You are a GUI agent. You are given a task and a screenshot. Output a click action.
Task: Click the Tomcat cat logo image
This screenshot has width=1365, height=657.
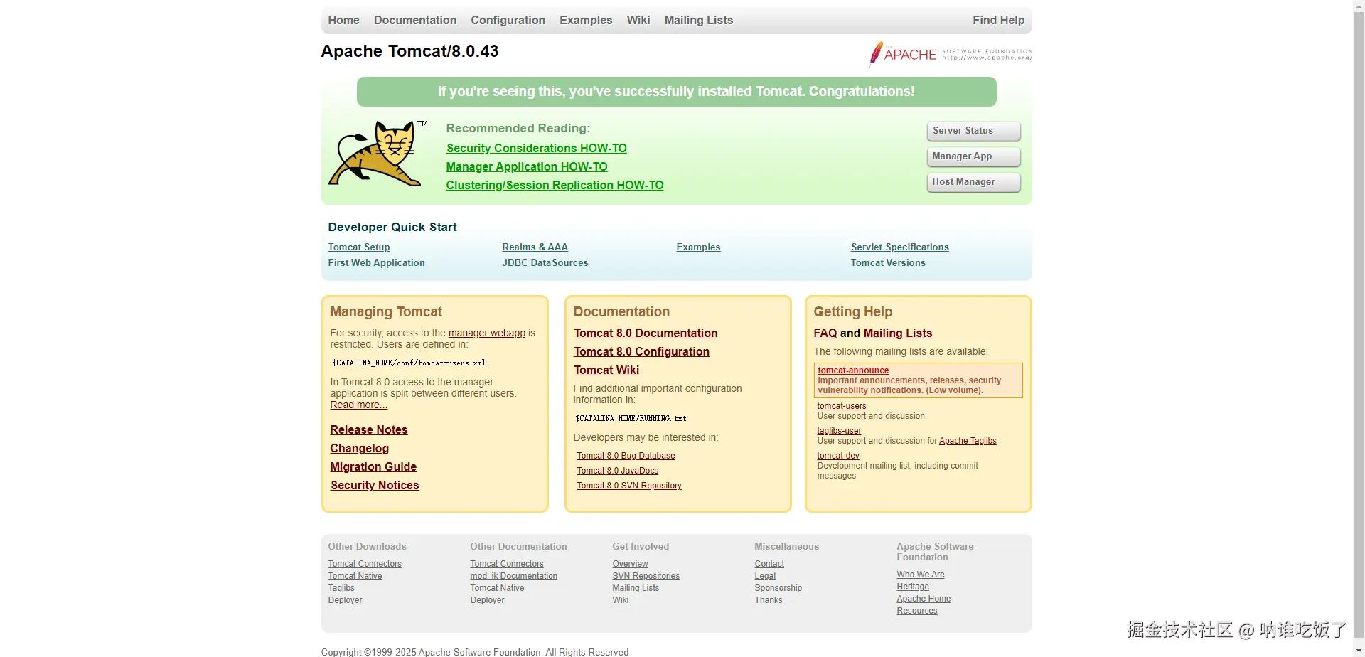click(378, 154)
